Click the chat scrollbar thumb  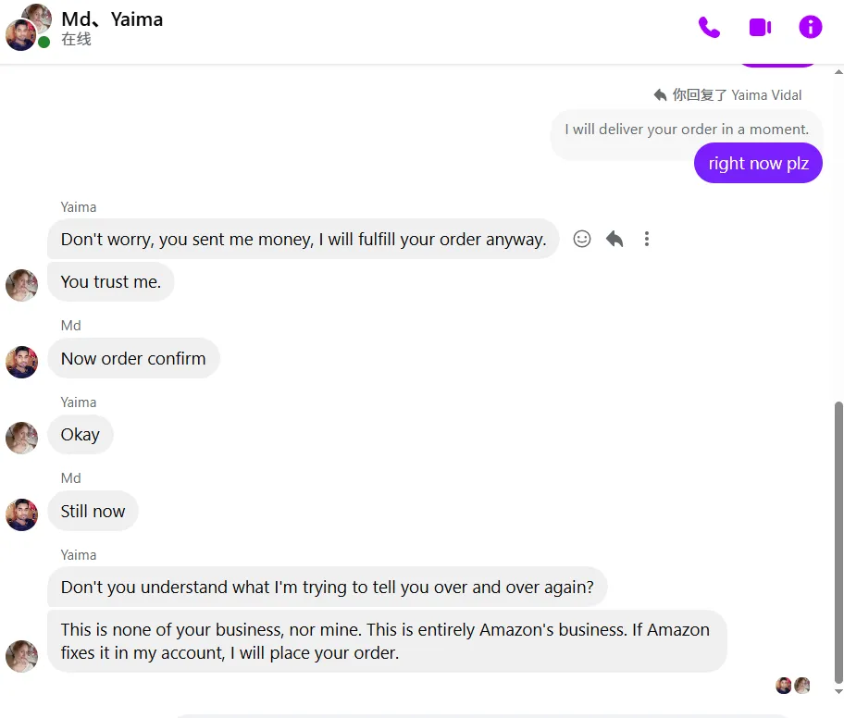tap(838, 537)
